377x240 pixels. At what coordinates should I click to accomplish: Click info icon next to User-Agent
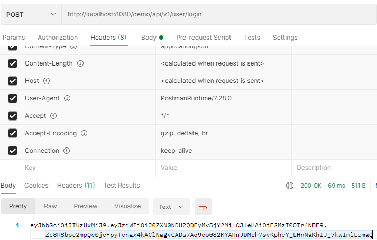point(67,98)
